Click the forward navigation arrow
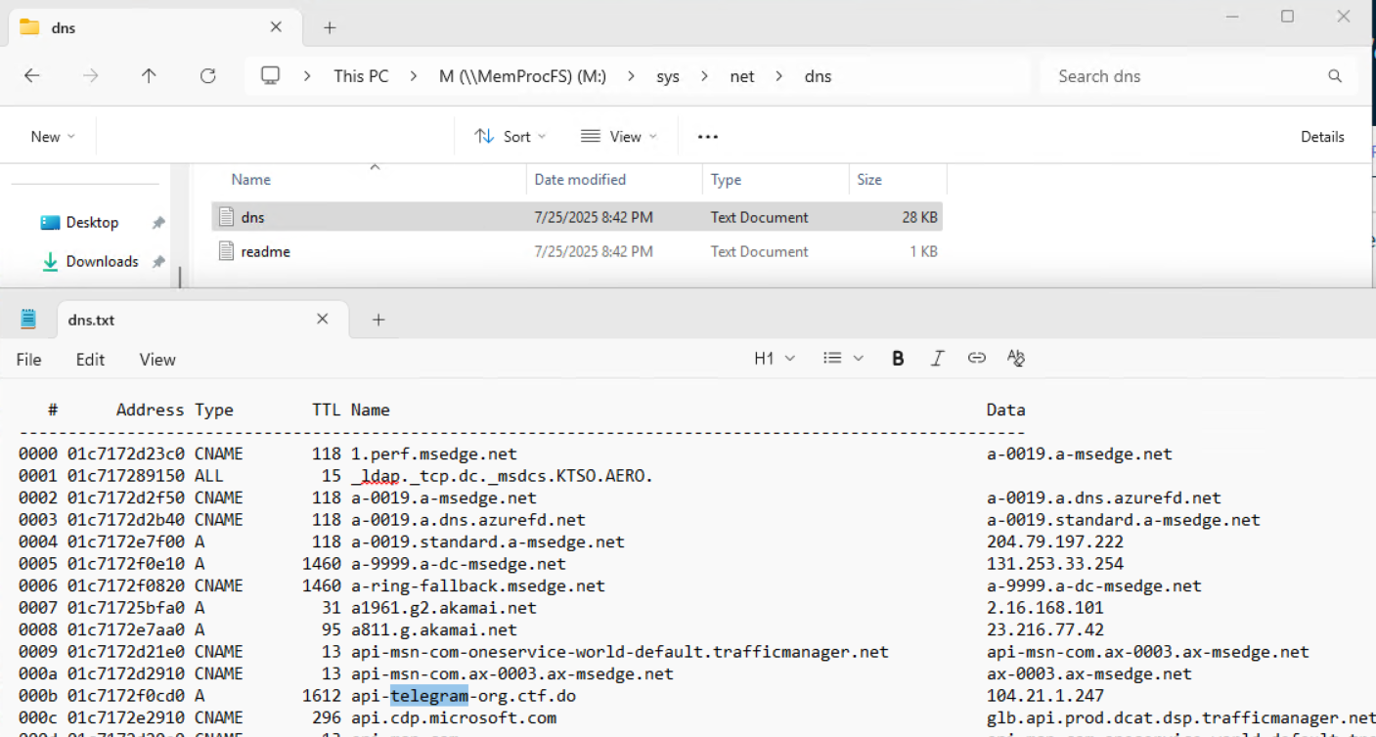 [91, 76]
